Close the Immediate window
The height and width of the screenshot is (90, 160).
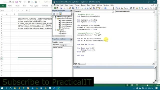tap(155, 67)
